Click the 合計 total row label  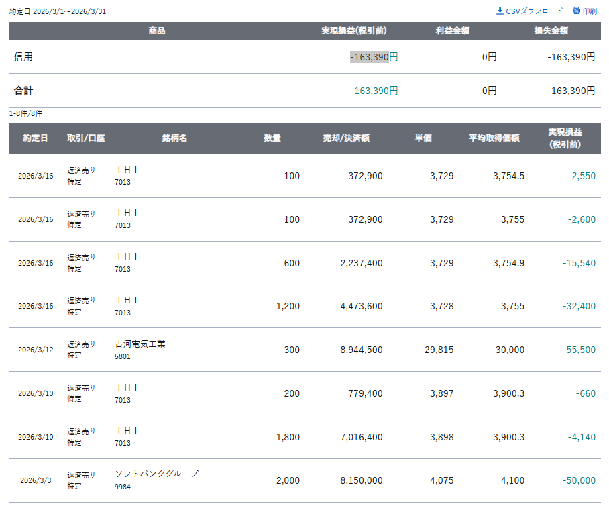click(23, 91)
